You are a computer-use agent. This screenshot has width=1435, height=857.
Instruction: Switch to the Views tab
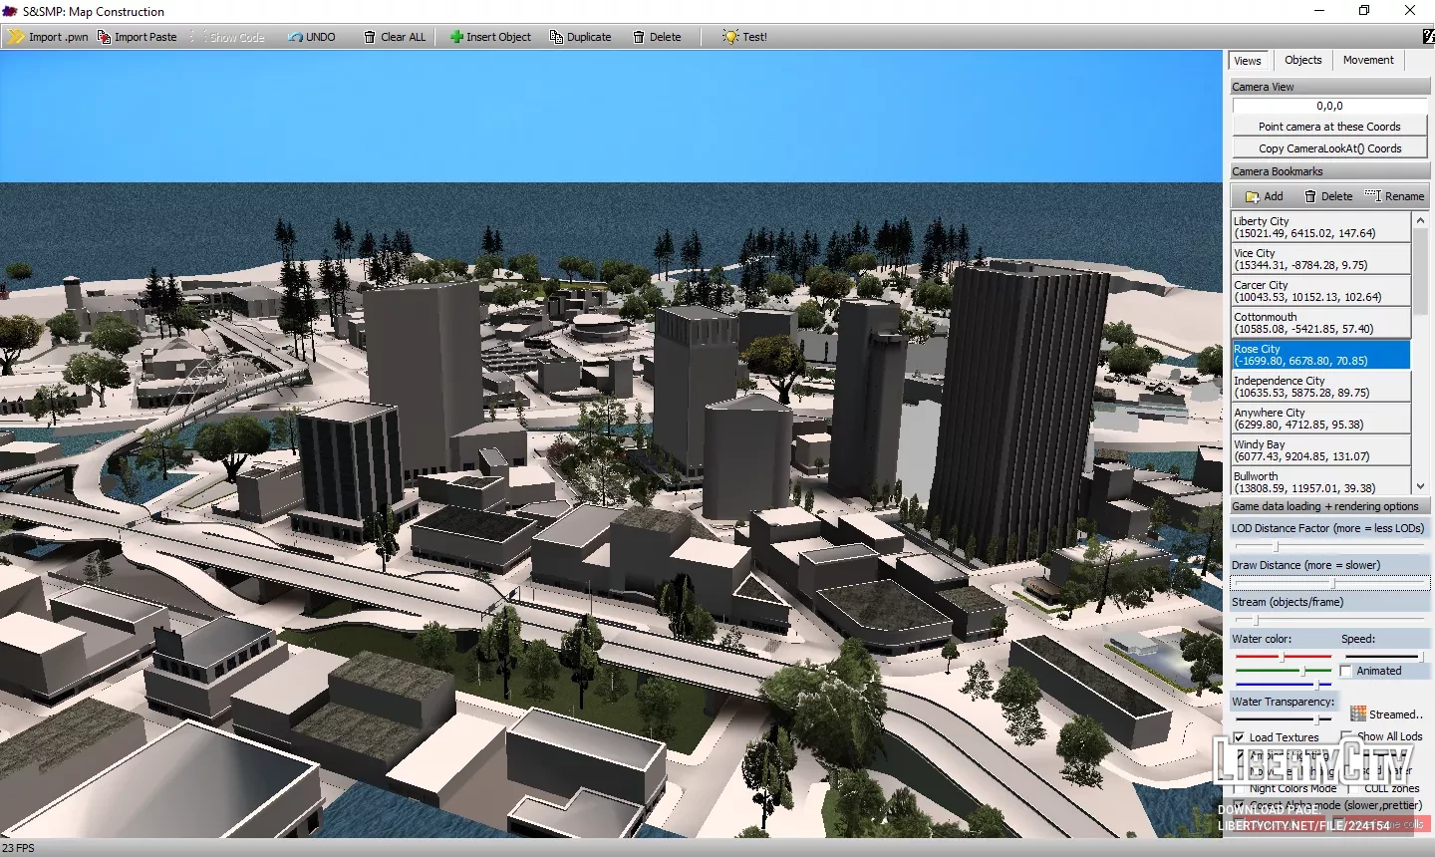click(1248, 61)
